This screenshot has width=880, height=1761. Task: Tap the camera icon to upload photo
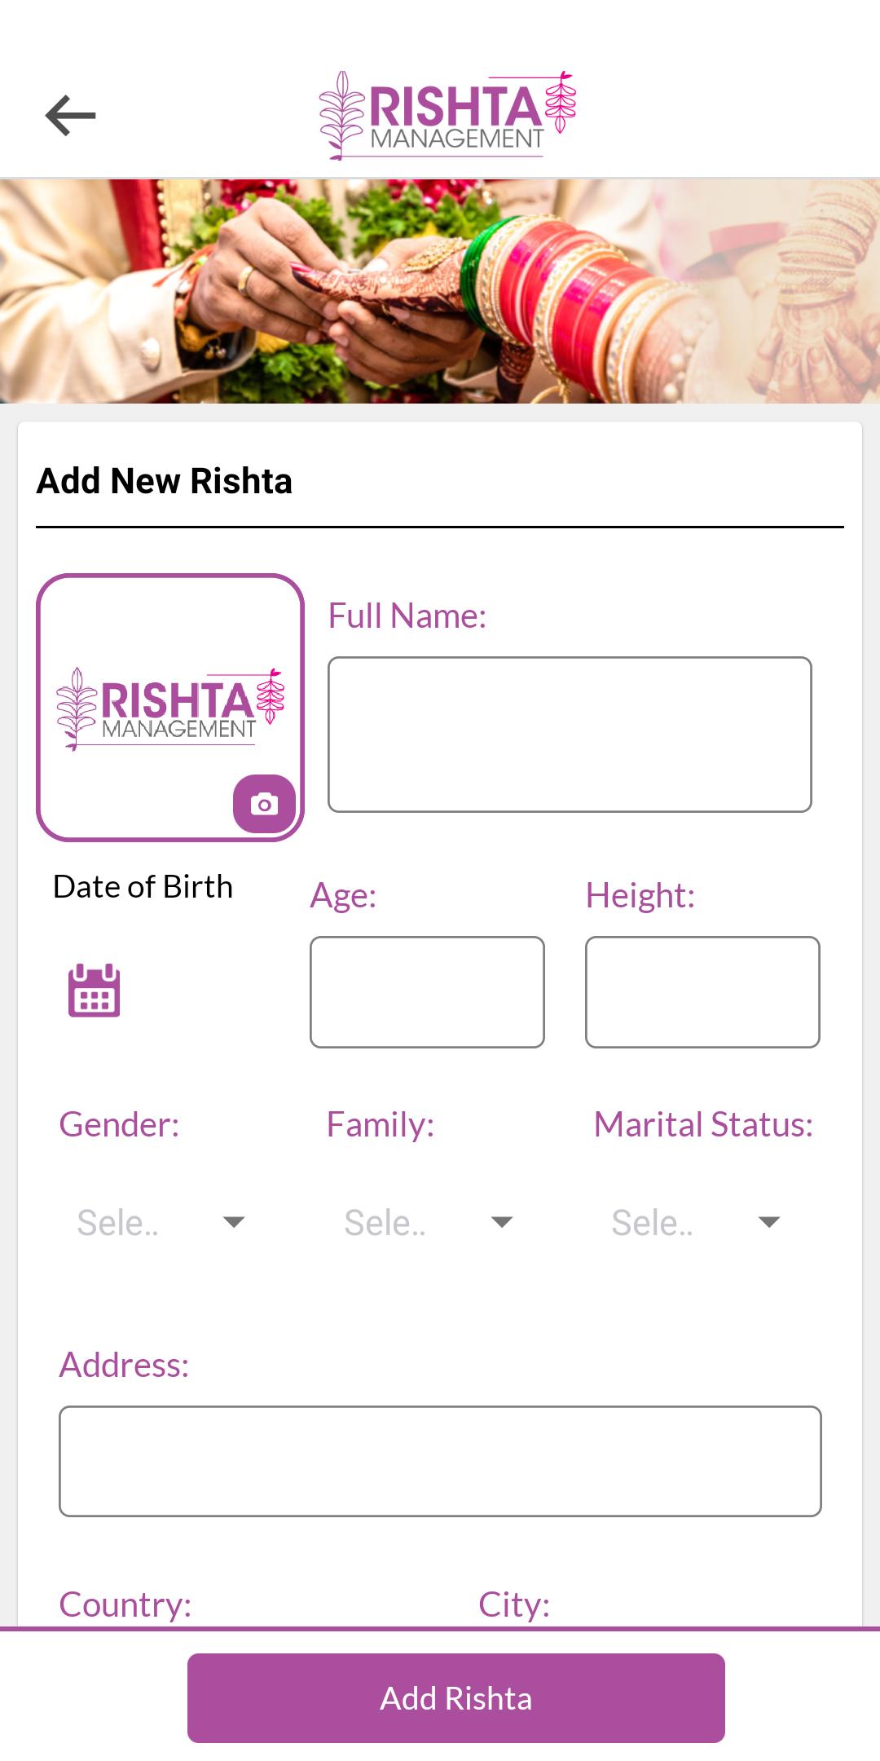264,804
